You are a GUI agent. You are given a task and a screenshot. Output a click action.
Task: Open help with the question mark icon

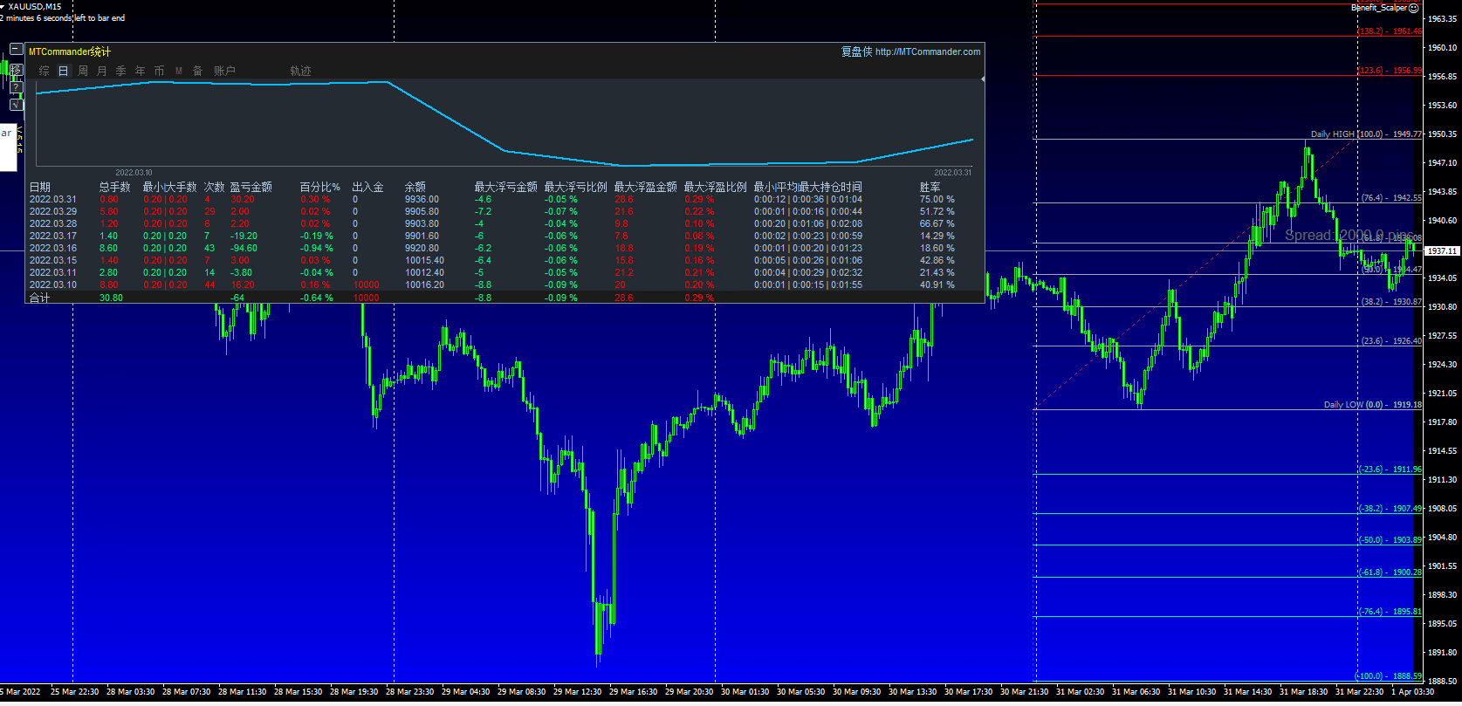click(17, 87)
